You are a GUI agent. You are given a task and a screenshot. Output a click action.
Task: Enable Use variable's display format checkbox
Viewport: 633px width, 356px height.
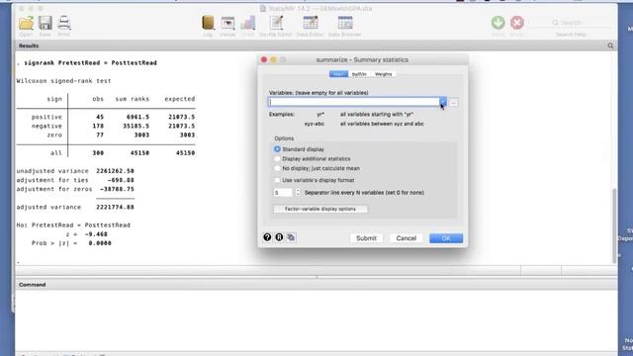pos(277,180)
